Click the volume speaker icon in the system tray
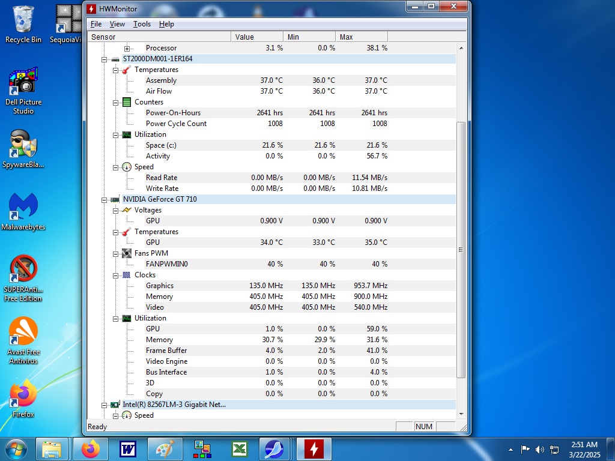Screen dimensions: 615x461 [x=540, y=450]
